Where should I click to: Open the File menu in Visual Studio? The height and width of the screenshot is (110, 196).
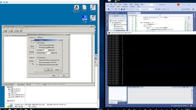(111, 4)
